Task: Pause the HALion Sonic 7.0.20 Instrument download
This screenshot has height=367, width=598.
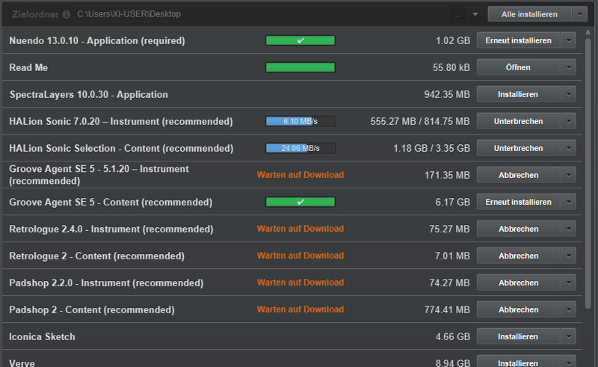Action: (518, 121)
